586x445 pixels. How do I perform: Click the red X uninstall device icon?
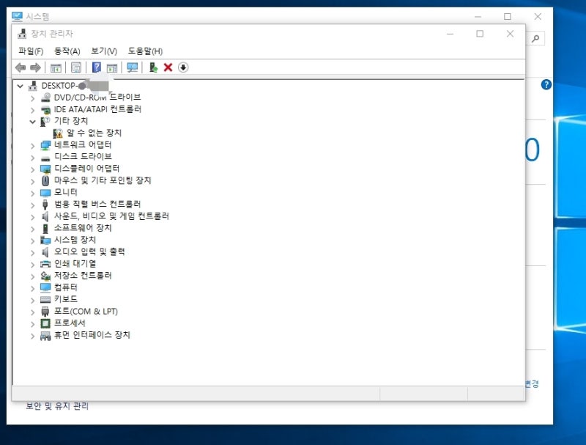point(168,67)
